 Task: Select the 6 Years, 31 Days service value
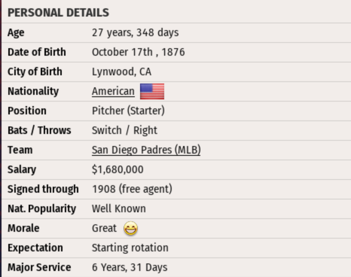coord(130,268)
